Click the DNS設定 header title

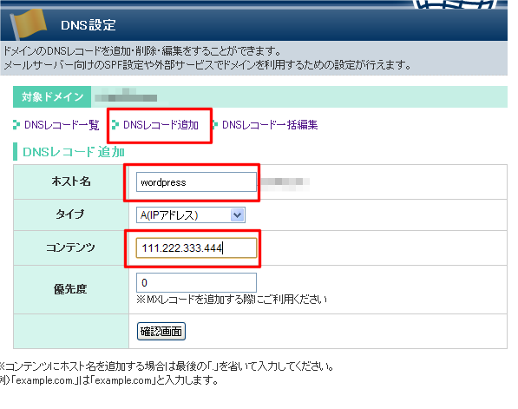[x=89, y=25]
